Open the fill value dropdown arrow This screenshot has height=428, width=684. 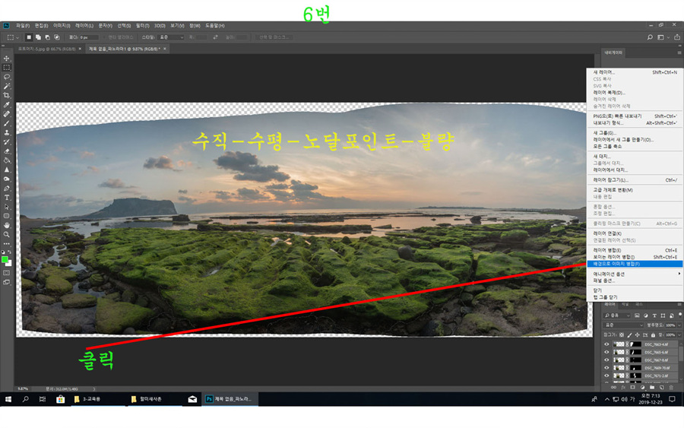coord(679,335)
